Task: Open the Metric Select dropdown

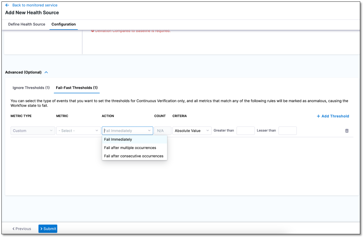Action: (x=78, y=131)
